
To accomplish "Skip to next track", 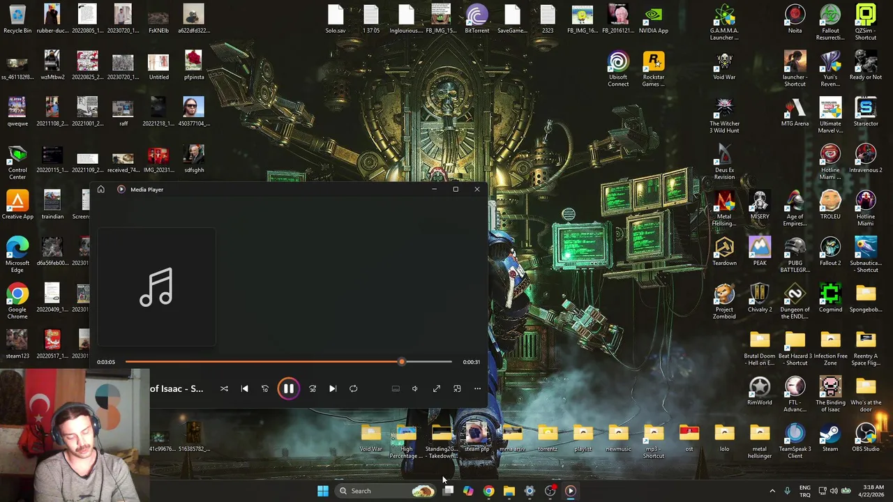I will [x=333, y=388].
